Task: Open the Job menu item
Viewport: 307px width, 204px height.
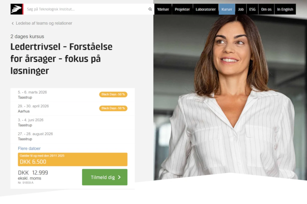Action: [241, 9]
